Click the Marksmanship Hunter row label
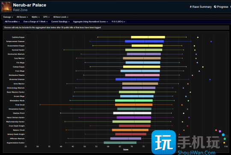The image size is (231, 155). 15,122
